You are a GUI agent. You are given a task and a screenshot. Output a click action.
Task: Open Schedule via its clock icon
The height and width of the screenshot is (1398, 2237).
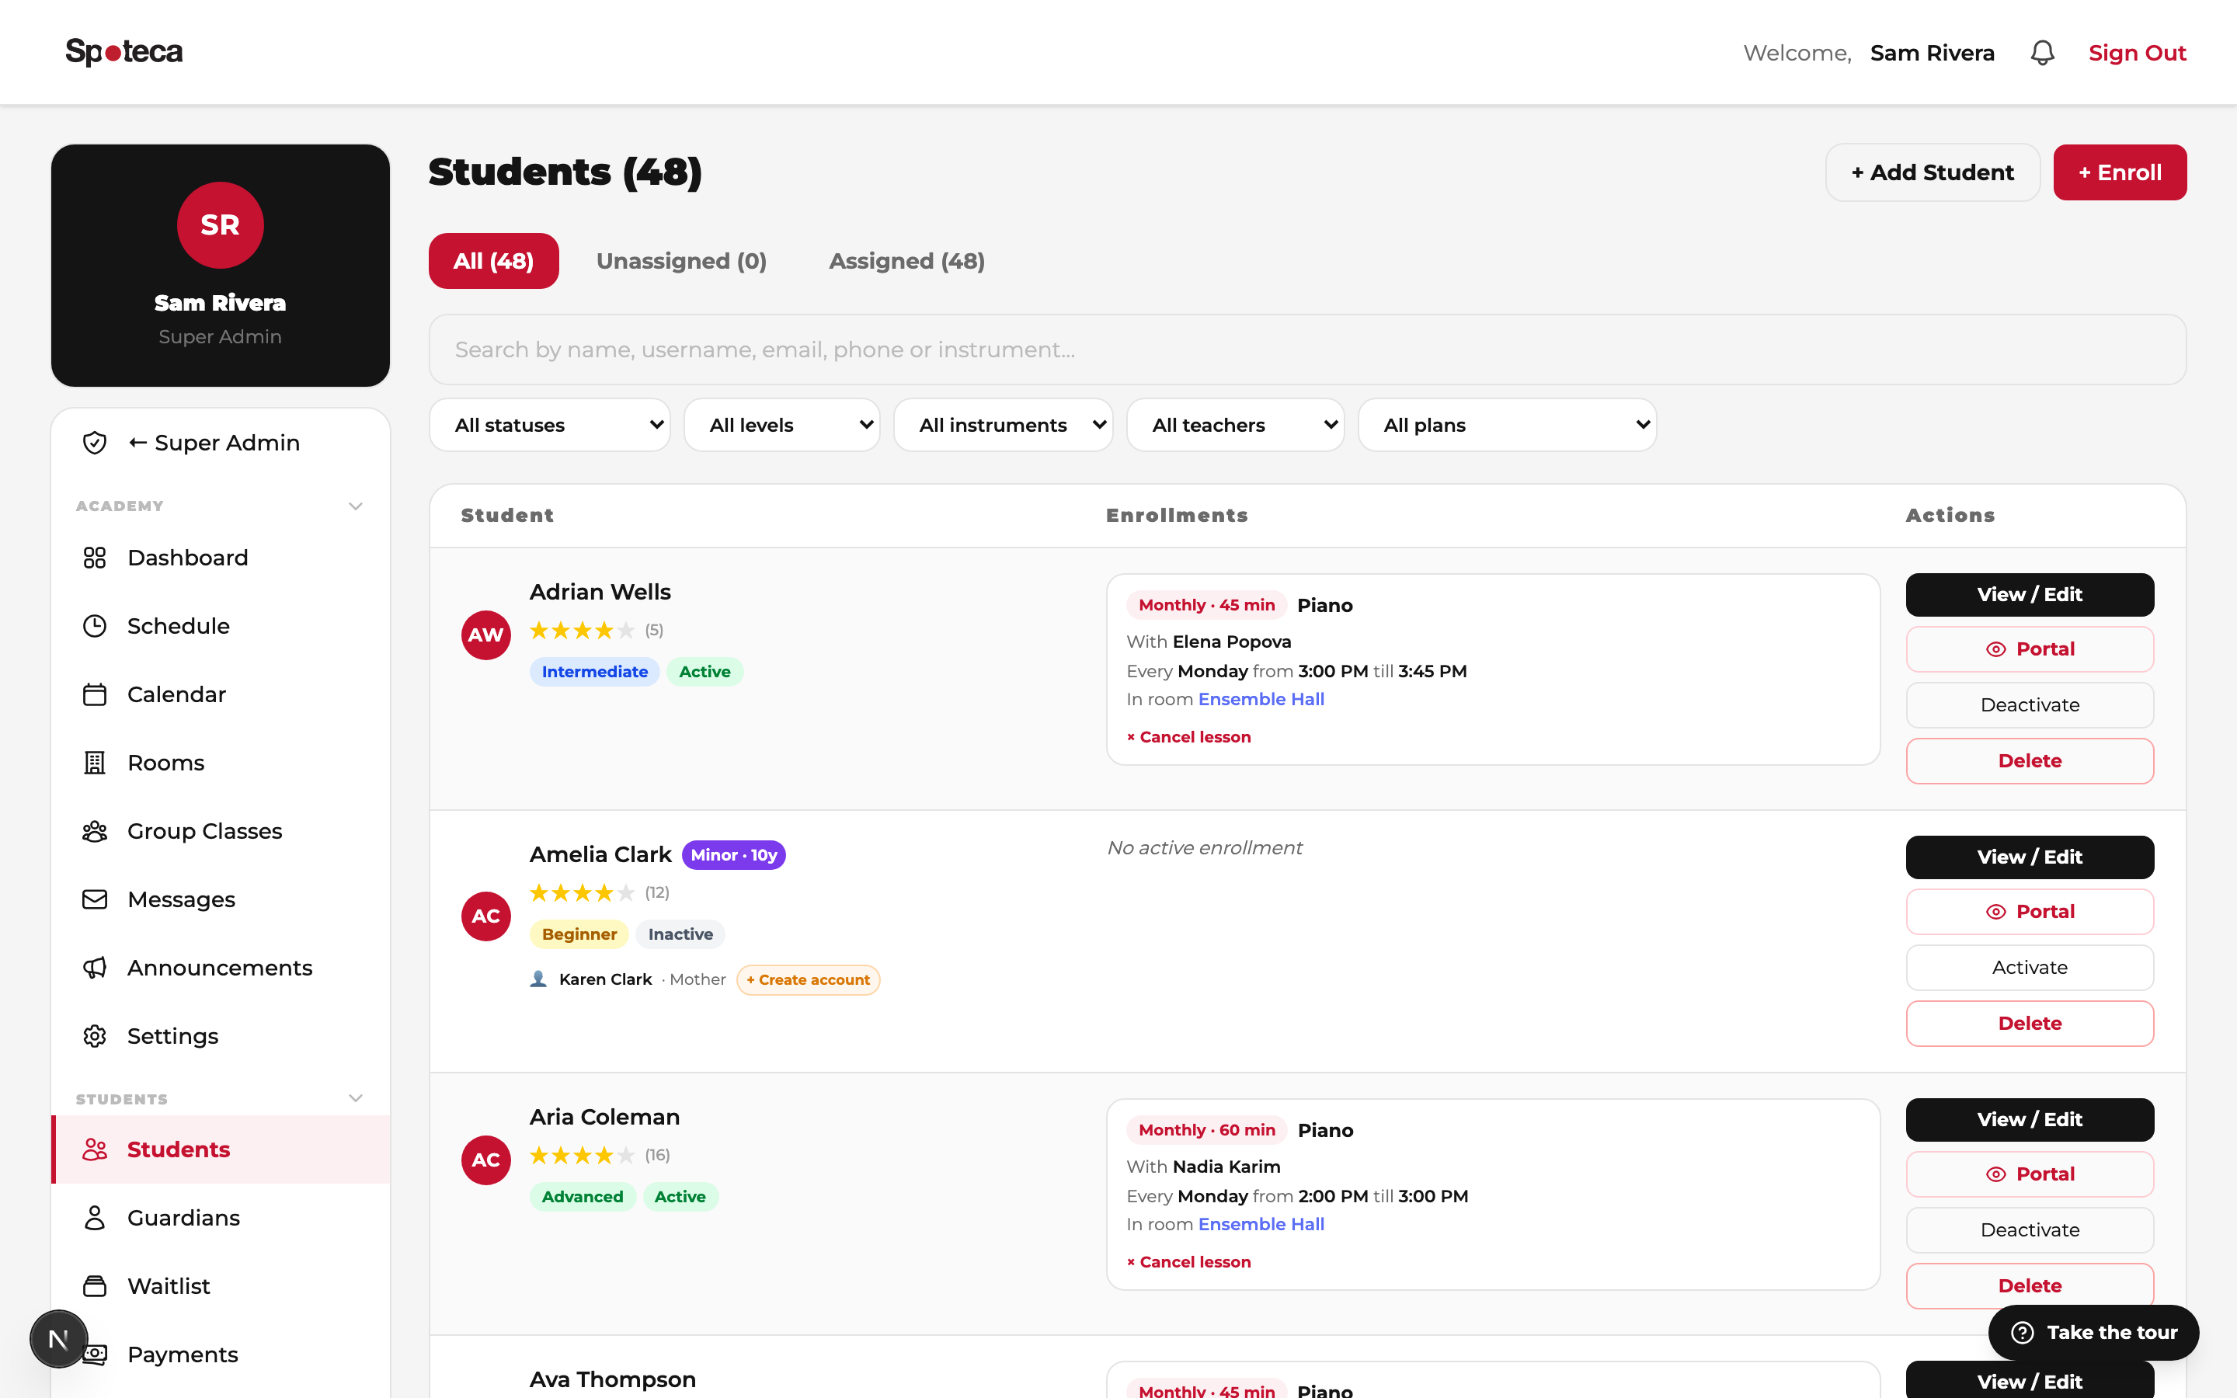pos(94,626)
